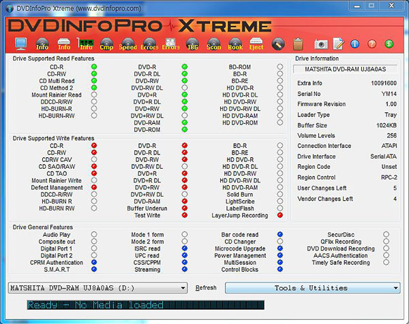Open the Speed test tool
This screenshot has height=324, width=409.
[128, 44]
